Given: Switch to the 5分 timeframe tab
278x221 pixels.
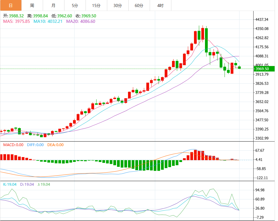Looking at the screenshot, I should pos(75,5).
